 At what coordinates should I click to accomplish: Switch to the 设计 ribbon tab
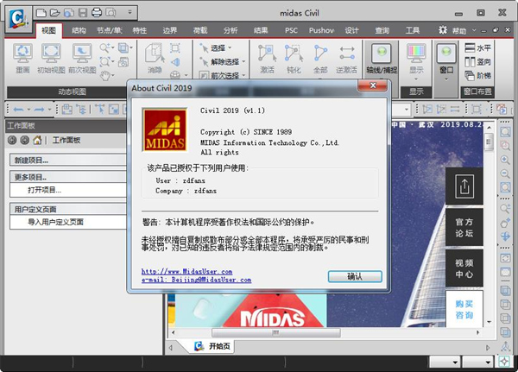tap(351, 30)
